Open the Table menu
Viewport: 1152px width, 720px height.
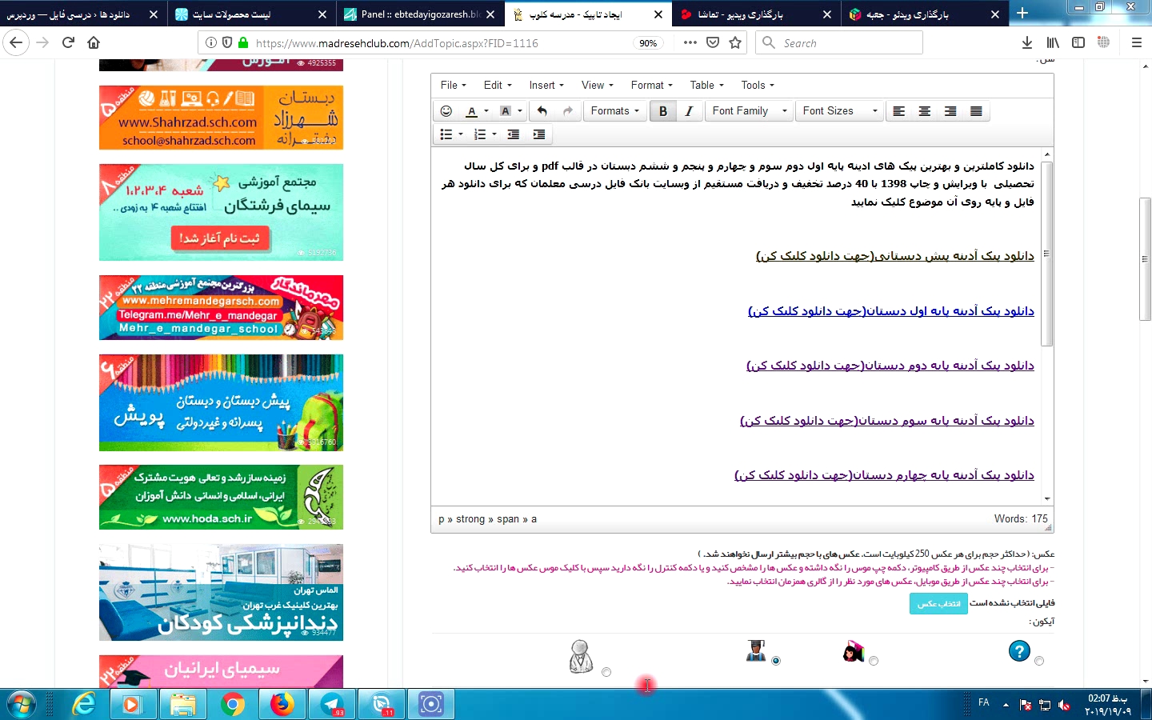[x=706, y=86]
